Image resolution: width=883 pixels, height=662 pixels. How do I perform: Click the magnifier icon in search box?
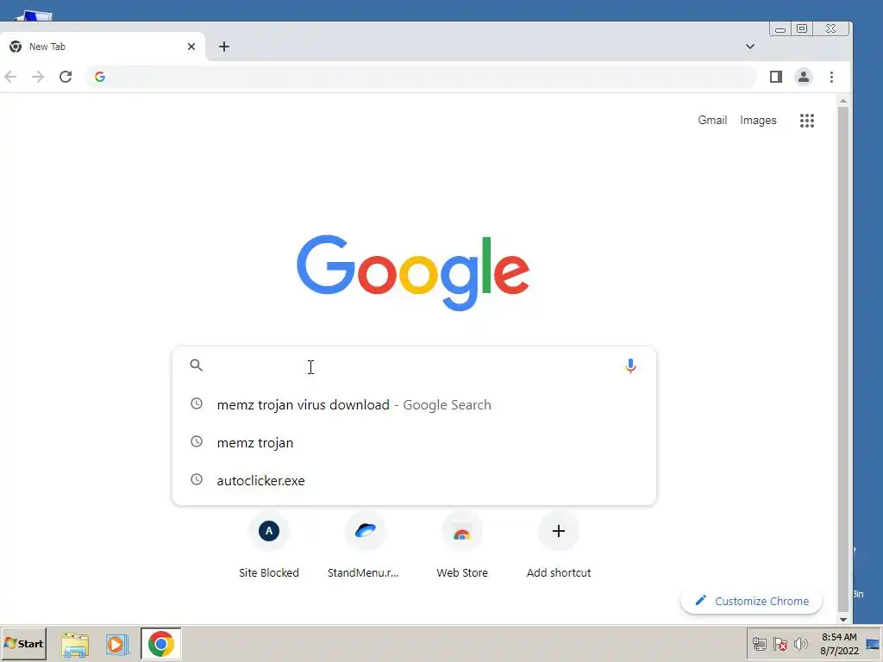(196, 365)
